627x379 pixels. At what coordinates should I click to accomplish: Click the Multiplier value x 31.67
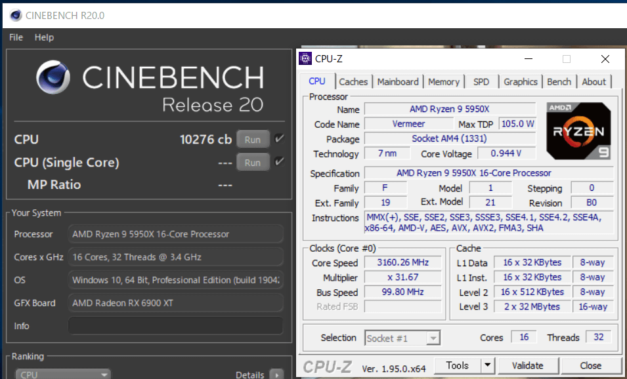pos(402,277)
